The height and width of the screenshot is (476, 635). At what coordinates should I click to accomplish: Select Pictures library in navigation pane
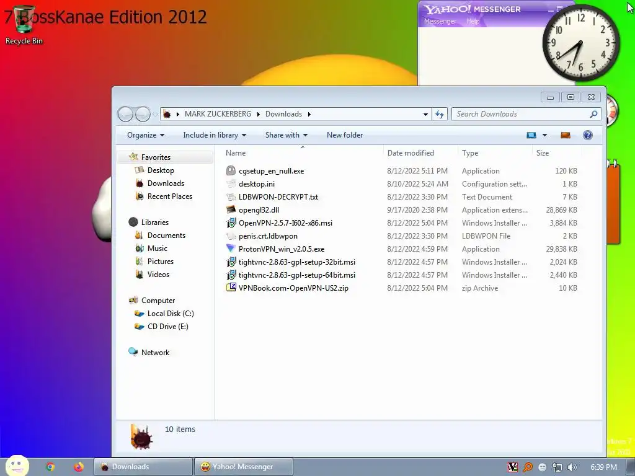(x=161, y=262)
